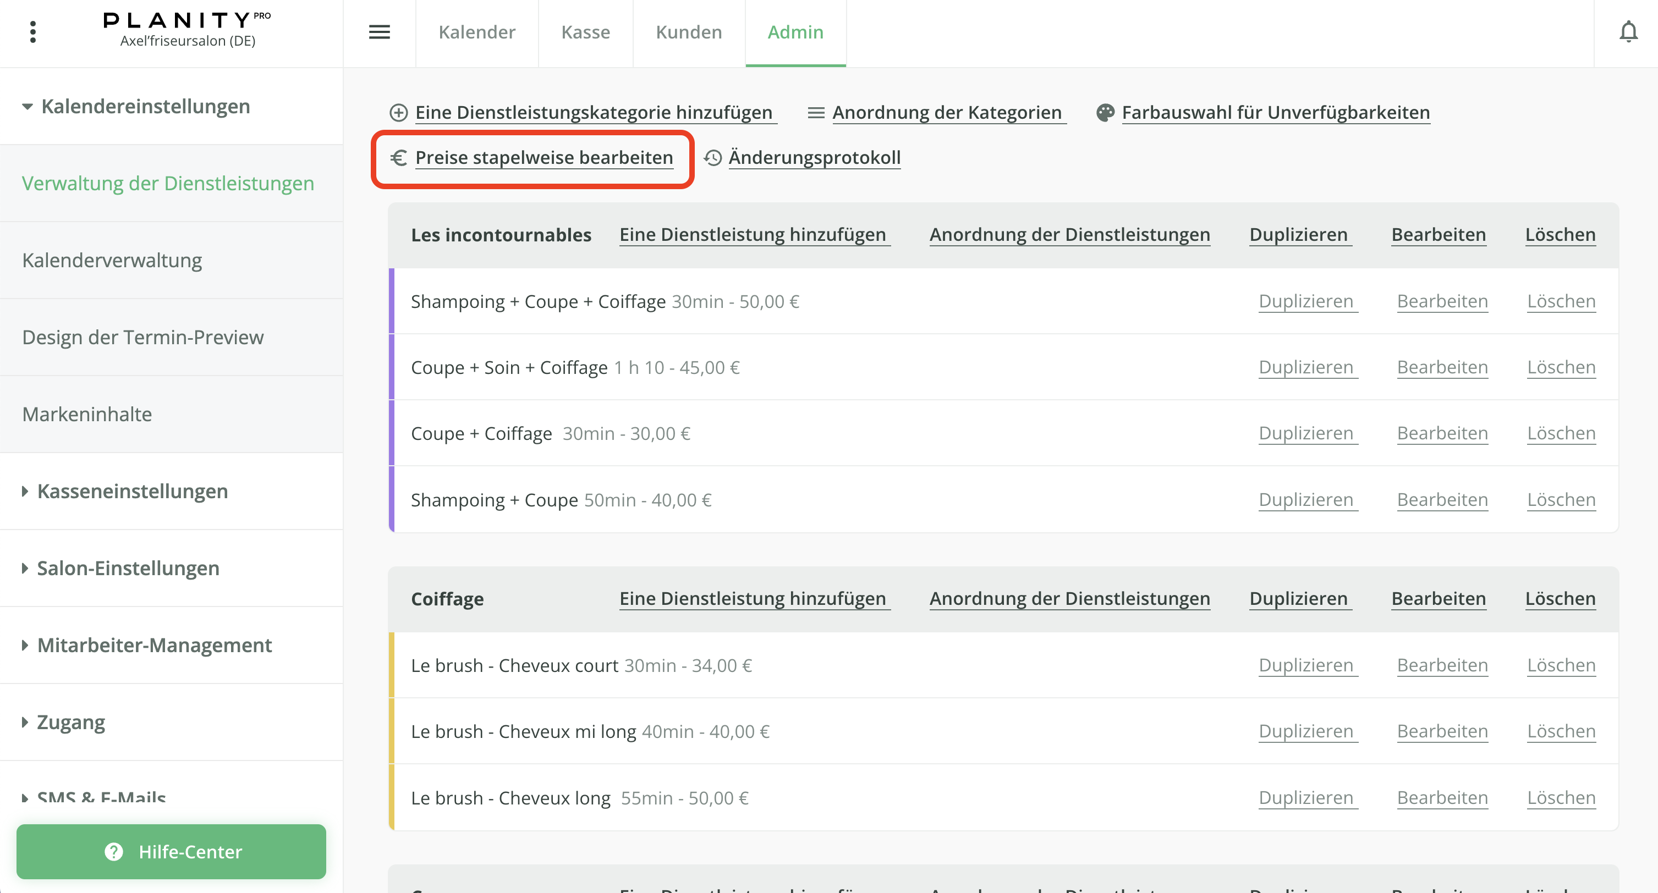Click the euro batch price icon

(x=399, y=158)
